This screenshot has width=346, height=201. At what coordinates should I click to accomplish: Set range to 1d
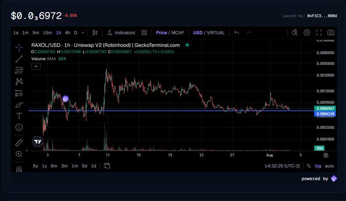click(94, 166)
